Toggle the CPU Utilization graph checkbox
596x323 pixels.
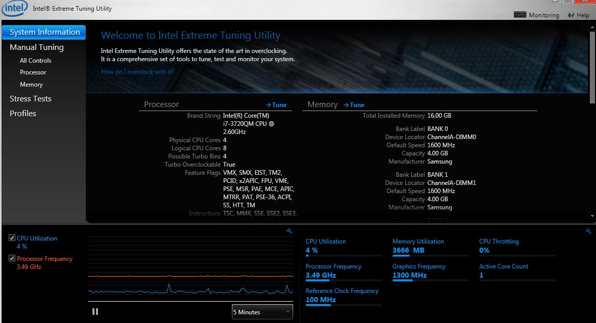pos(12,238)
